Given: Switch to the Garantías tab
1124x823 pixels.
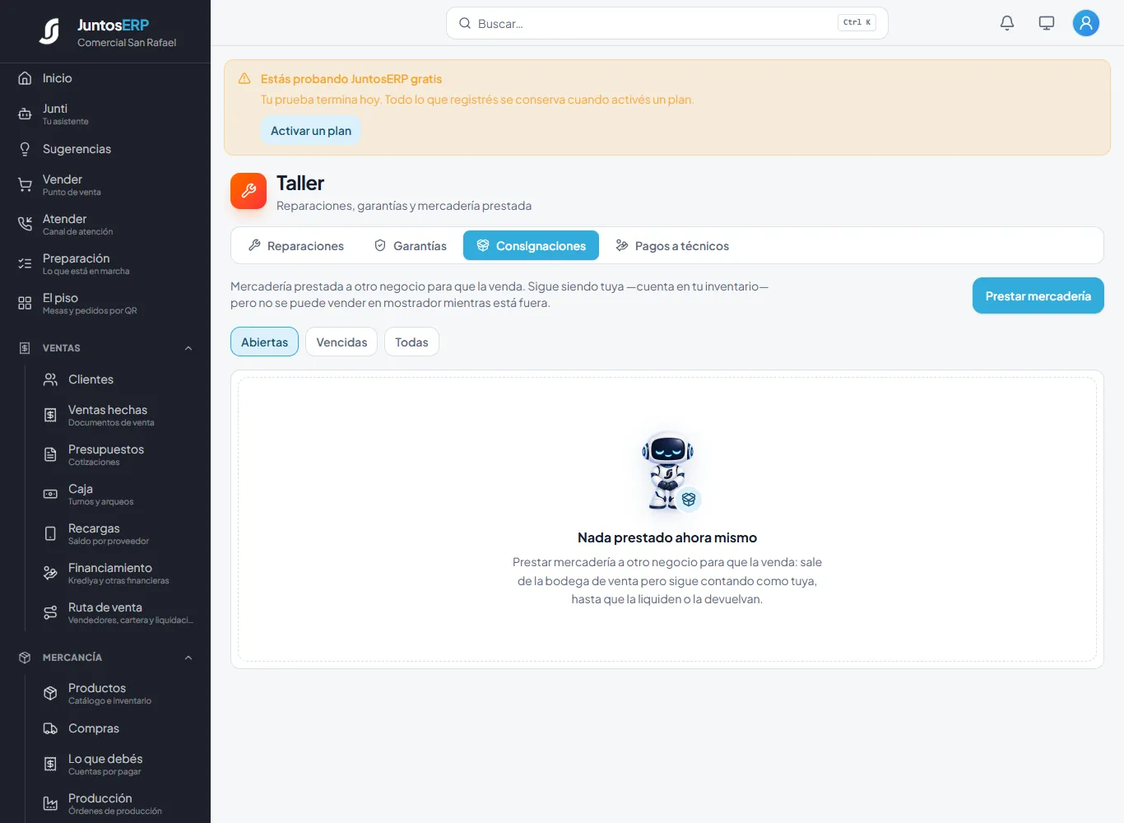Looking at the screenshot, I should click(410, 245).
